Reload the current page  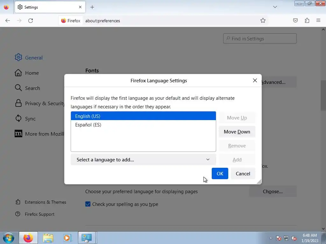click(x=31, y=21)
